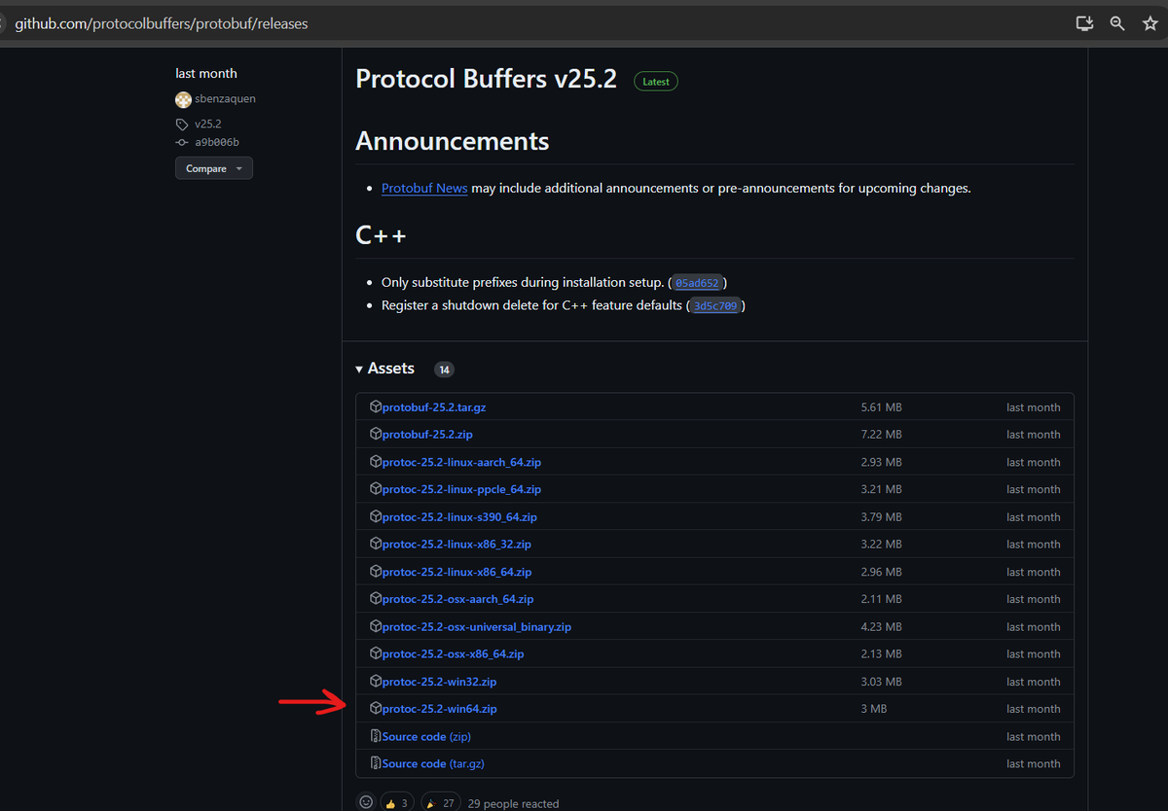Click package icon beside protoc-25.2-osx-aarch_64.zip
Screen dimensions: 1168x811
(376, 598)
